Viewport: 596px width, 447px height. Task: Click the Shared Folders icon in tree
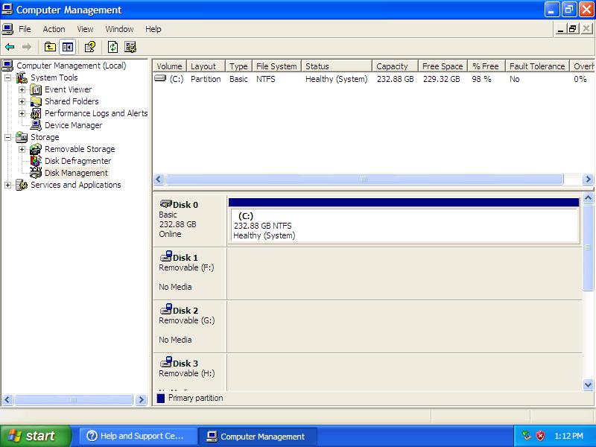pos(36,101)
